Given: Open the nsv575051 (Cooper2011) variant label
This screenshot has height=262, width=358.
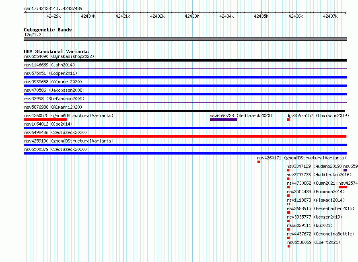Looking at the screenshot, I should [51, 73].
